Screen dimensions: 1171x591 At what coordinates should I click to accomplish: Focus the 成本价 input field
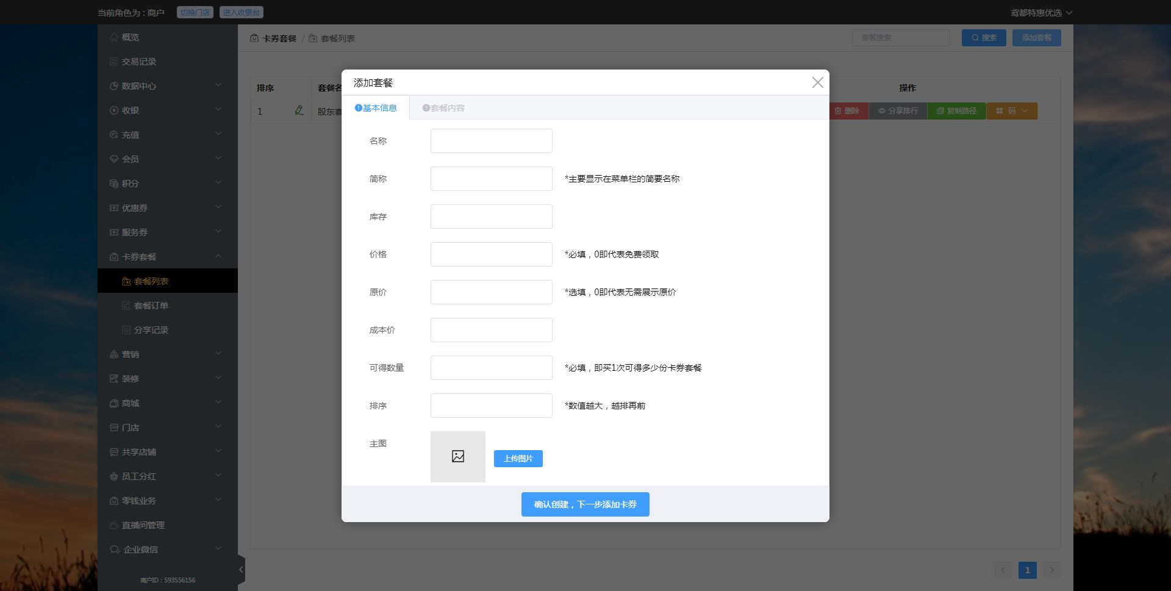click(x=492, y=330)
